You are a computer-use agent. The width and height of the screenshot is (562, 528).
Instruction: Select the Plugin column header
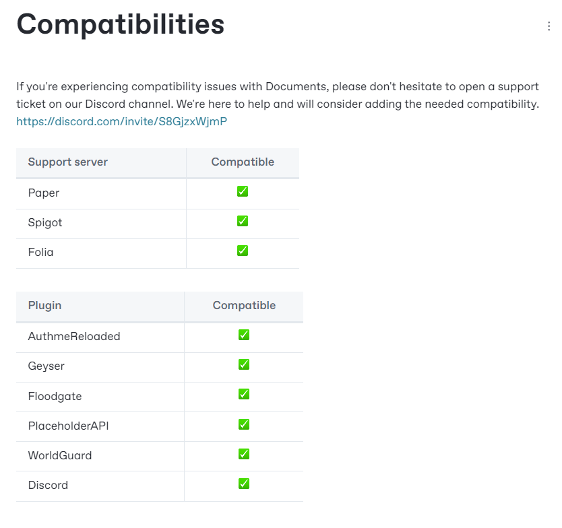(x=44, y=306)
